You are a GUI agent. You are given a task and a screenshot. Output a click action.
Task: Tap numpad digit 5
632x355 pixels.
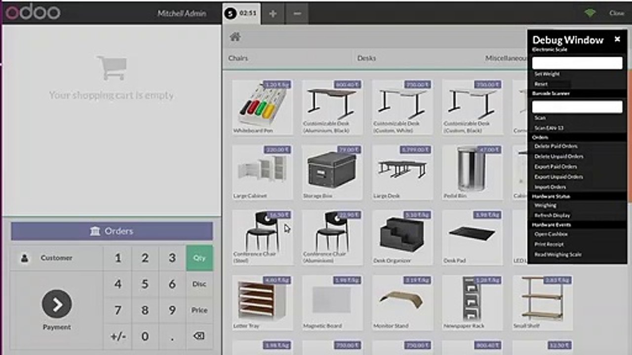(145, 284)
